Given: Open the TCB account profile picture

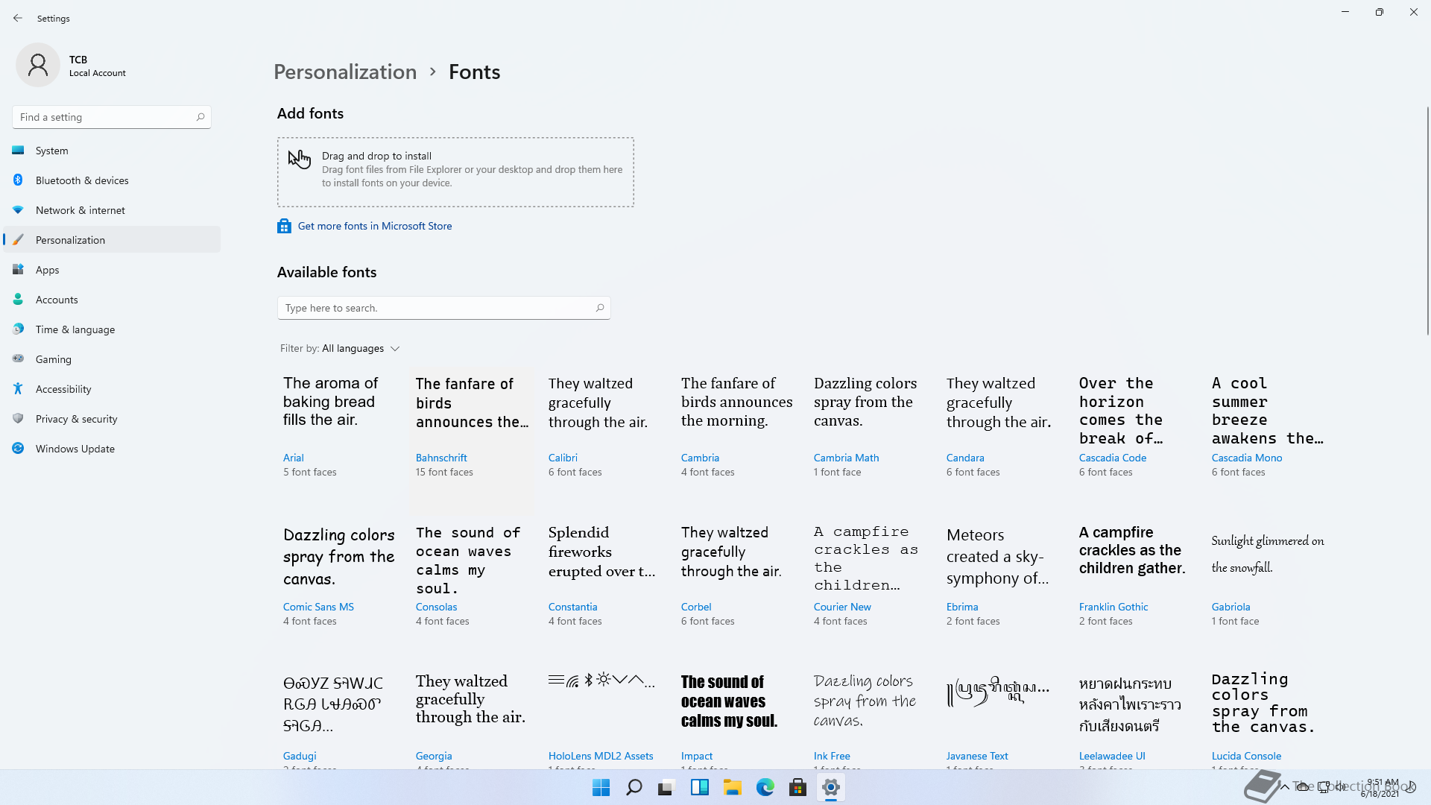Looking at the screenshot, I should click(x=38, y=65).
